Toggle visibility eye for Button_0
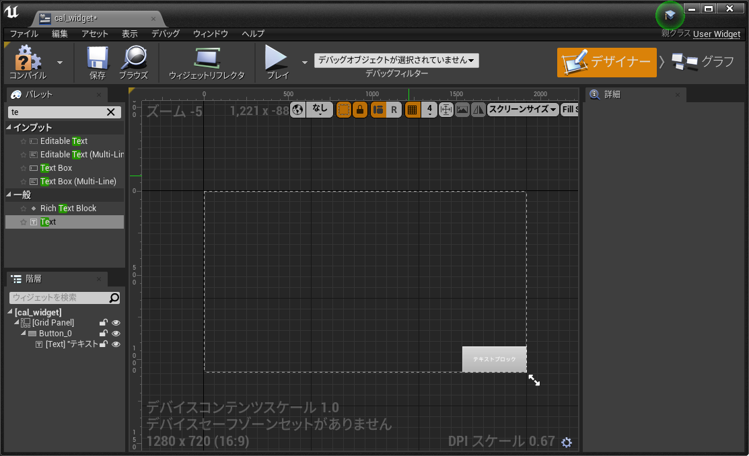The height and width of the screenshot is (456, 749). [x=116, y=334]
